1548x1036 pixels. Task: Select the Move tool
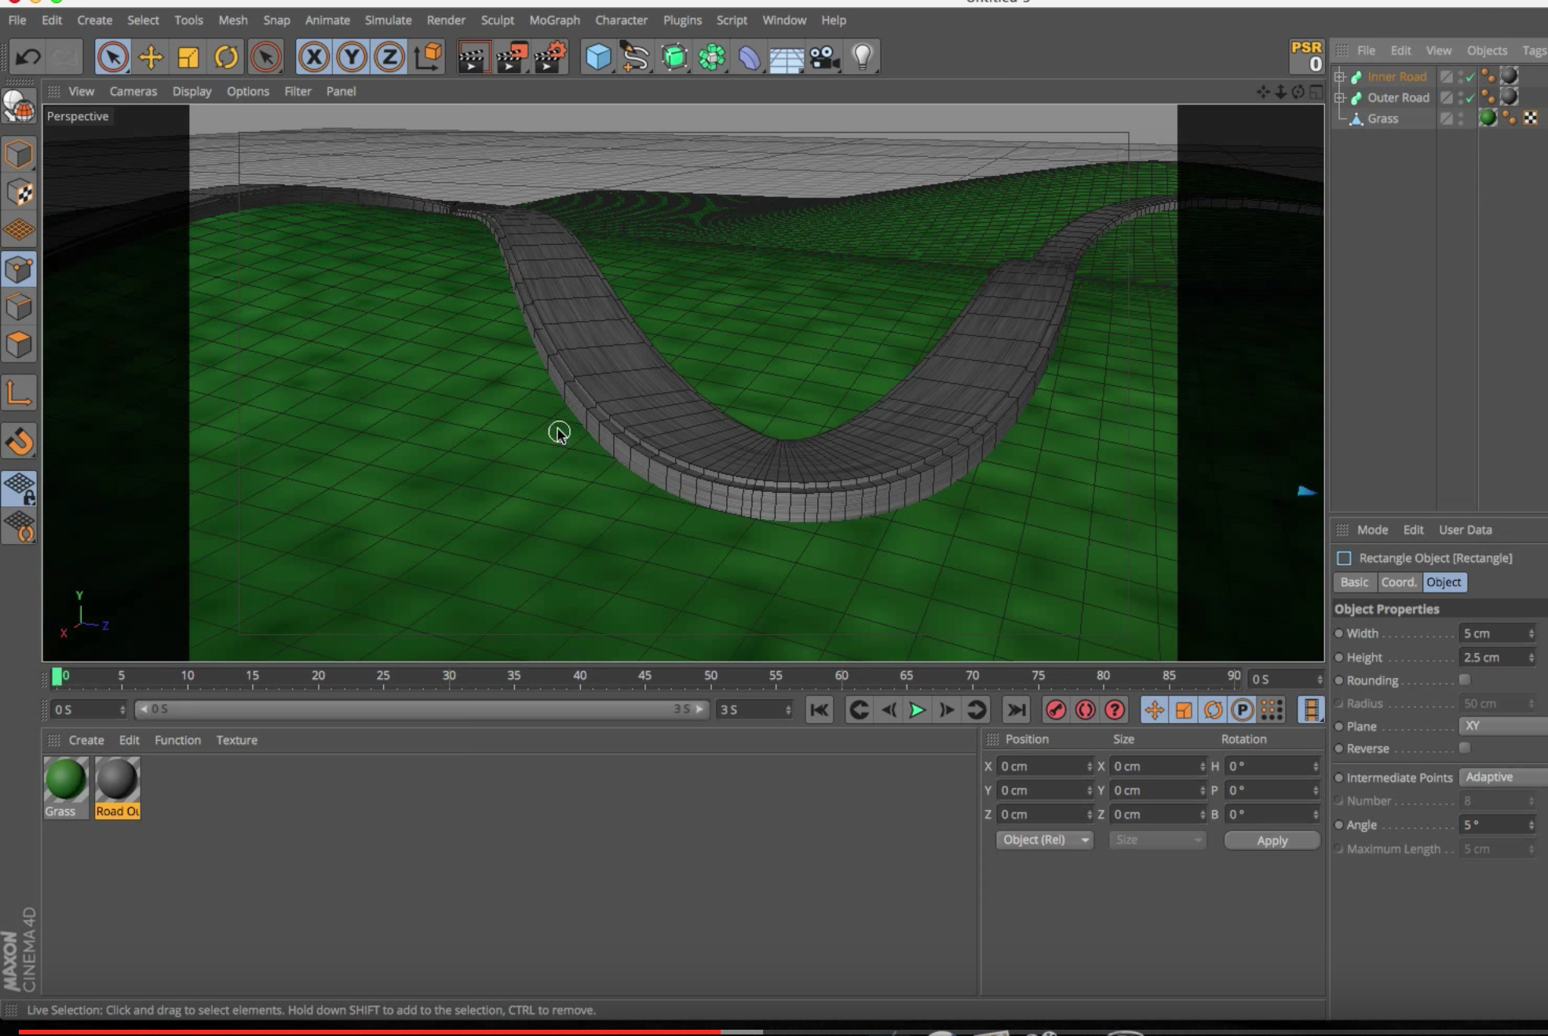[150, 57]
